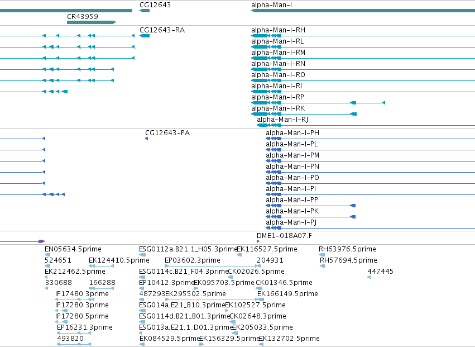The height and width of the screenshot is (347, 475).
Task: Click the EK212462.5prime EST label
Action: (x=75, y=272)
